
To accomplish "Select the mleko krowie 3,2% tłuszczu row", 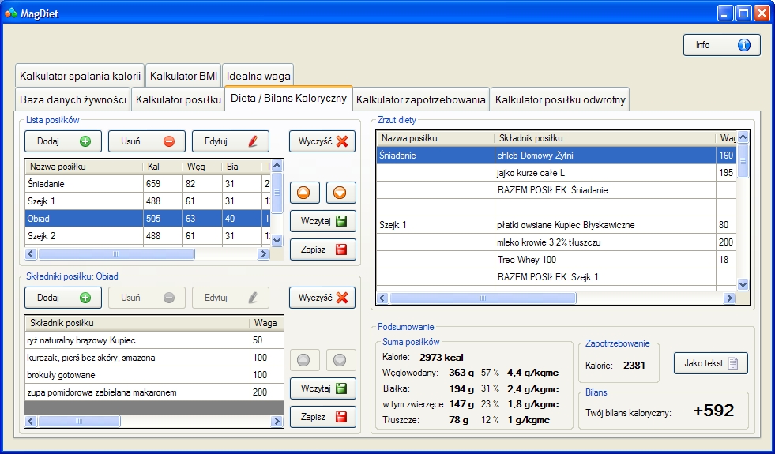I will [x=556, y=242].
